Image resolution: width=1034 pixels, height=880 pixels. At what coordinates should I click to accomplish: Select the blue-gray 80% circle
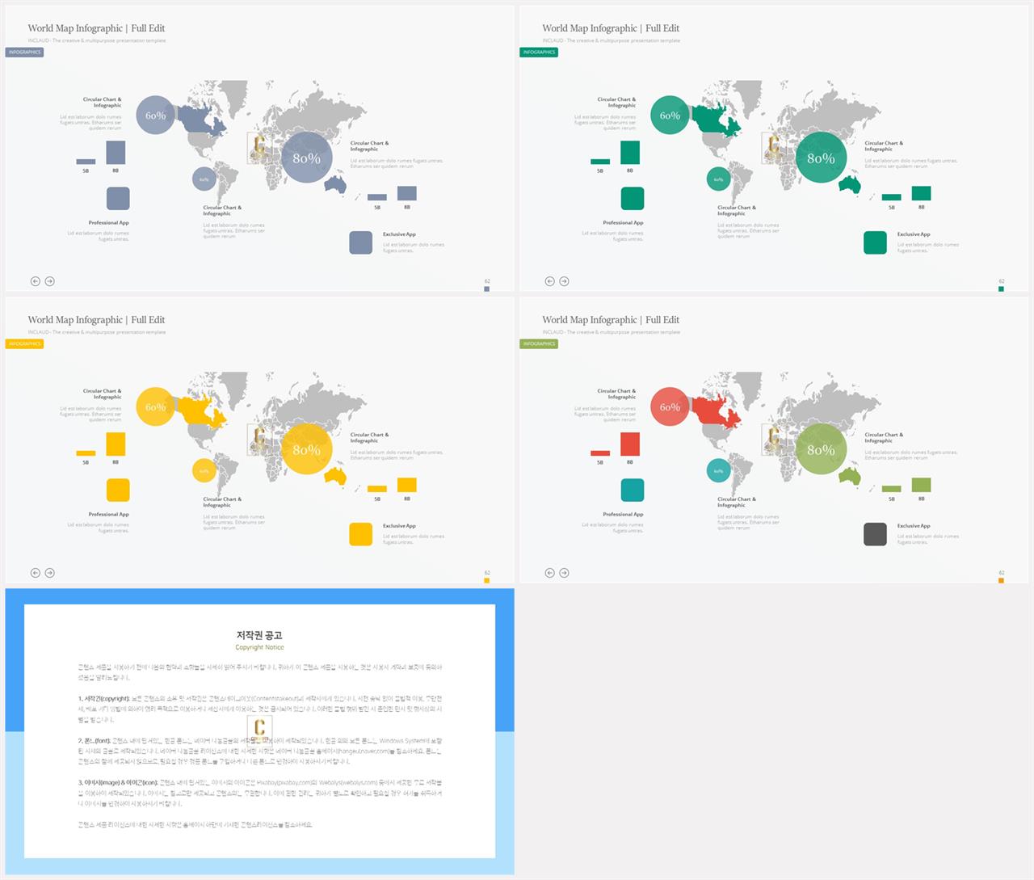click(x=307, y=158)
